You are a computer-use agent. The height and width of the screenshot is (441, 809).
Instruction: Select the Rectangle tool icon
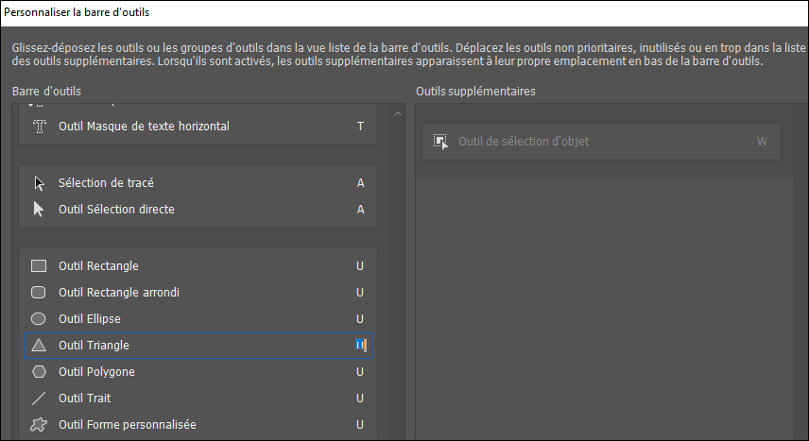[39, 266]
